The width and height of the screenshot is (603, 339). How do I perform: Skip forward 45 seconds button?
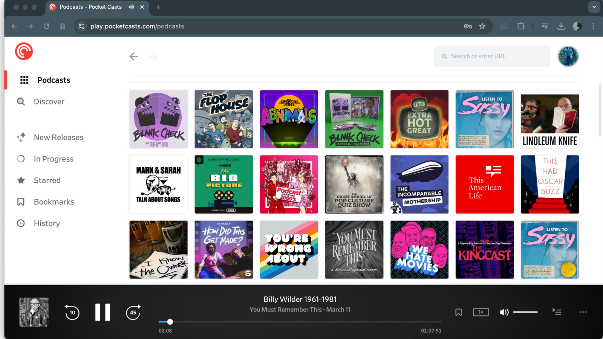[133, 312]
